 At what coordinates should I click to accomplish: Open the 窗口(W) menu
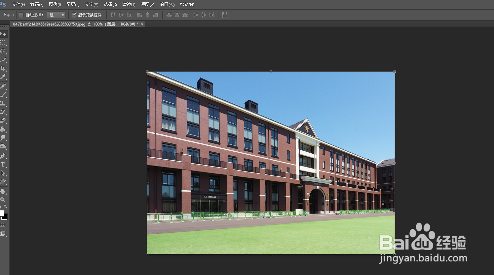click(167, 5)
